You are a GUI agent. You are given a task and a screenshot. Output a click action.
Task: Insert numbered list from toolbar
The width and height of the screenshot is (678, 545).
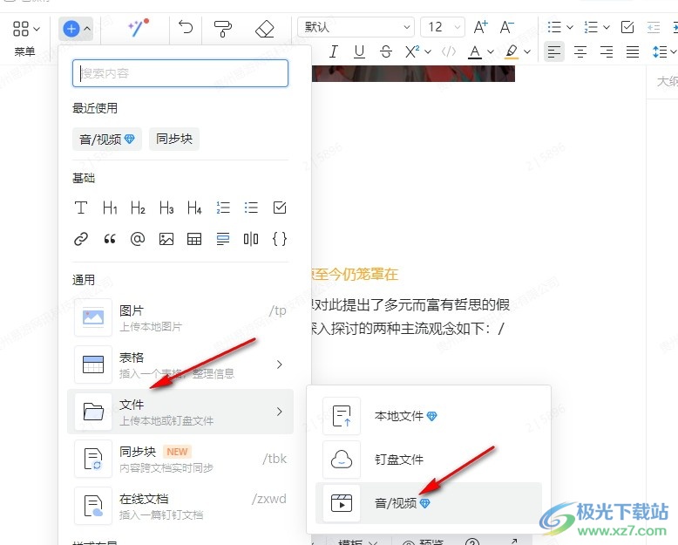click(591, 27)
